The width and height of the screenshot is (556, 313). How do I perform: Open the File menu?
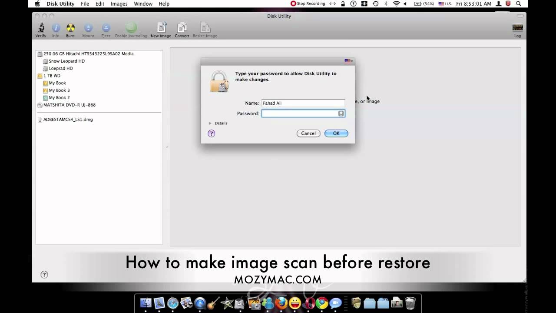pyautogui.click(x=85, y=3)
